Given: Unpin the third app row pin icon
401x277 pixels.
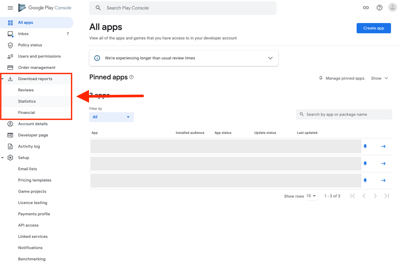Looking at the screenshot, I should [x=365, y=180].
